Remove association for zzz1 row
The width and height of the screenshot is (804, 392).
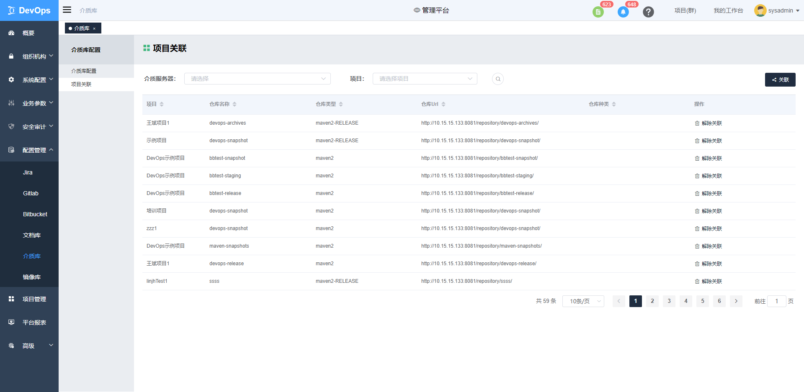point(709,229)
